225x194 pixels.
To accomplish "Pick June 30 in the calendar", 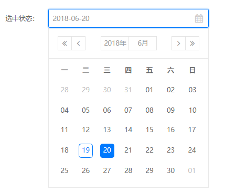I will tap(171, 171).
